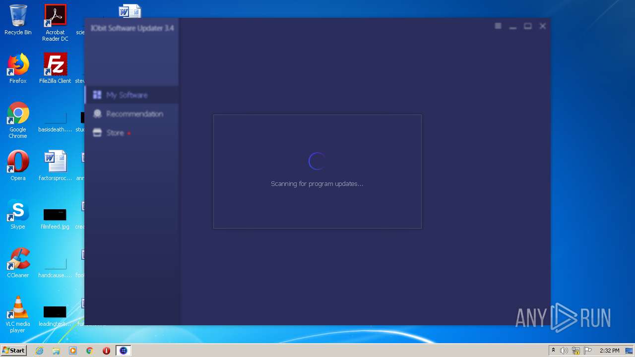Launch Chrome from the taskbar
This screenshot has width=635, height=357.
coord(90,351)
